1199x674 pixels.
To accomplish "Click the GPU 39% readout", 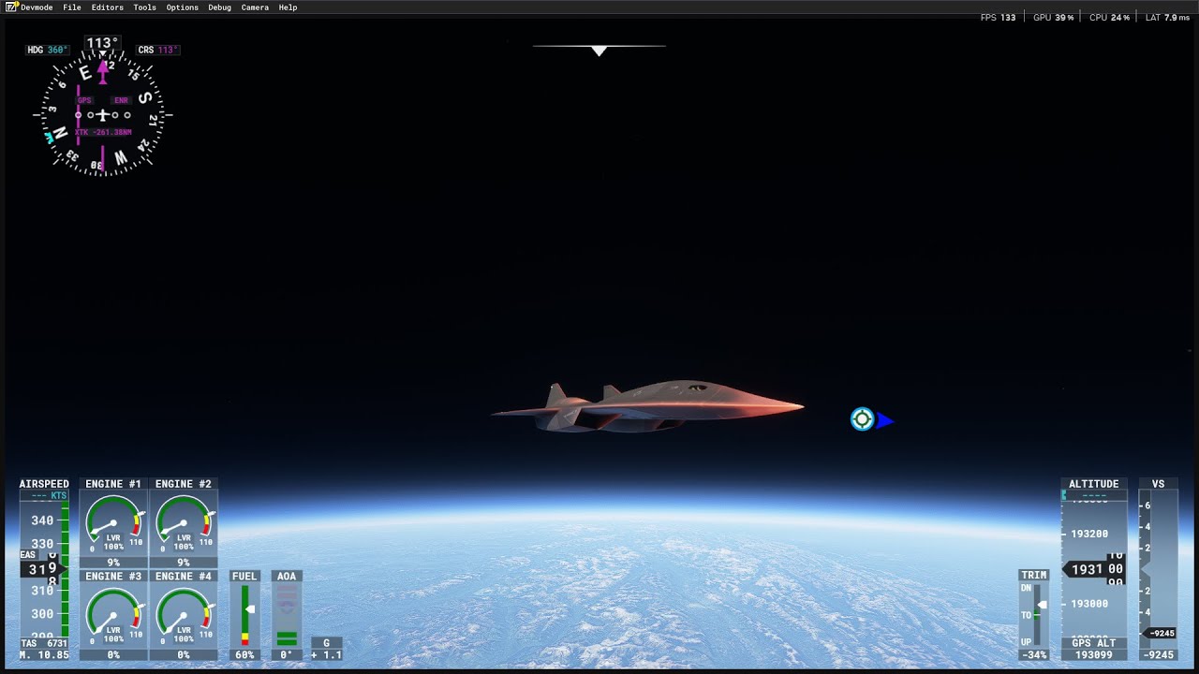I will [x=1053, y=18].
